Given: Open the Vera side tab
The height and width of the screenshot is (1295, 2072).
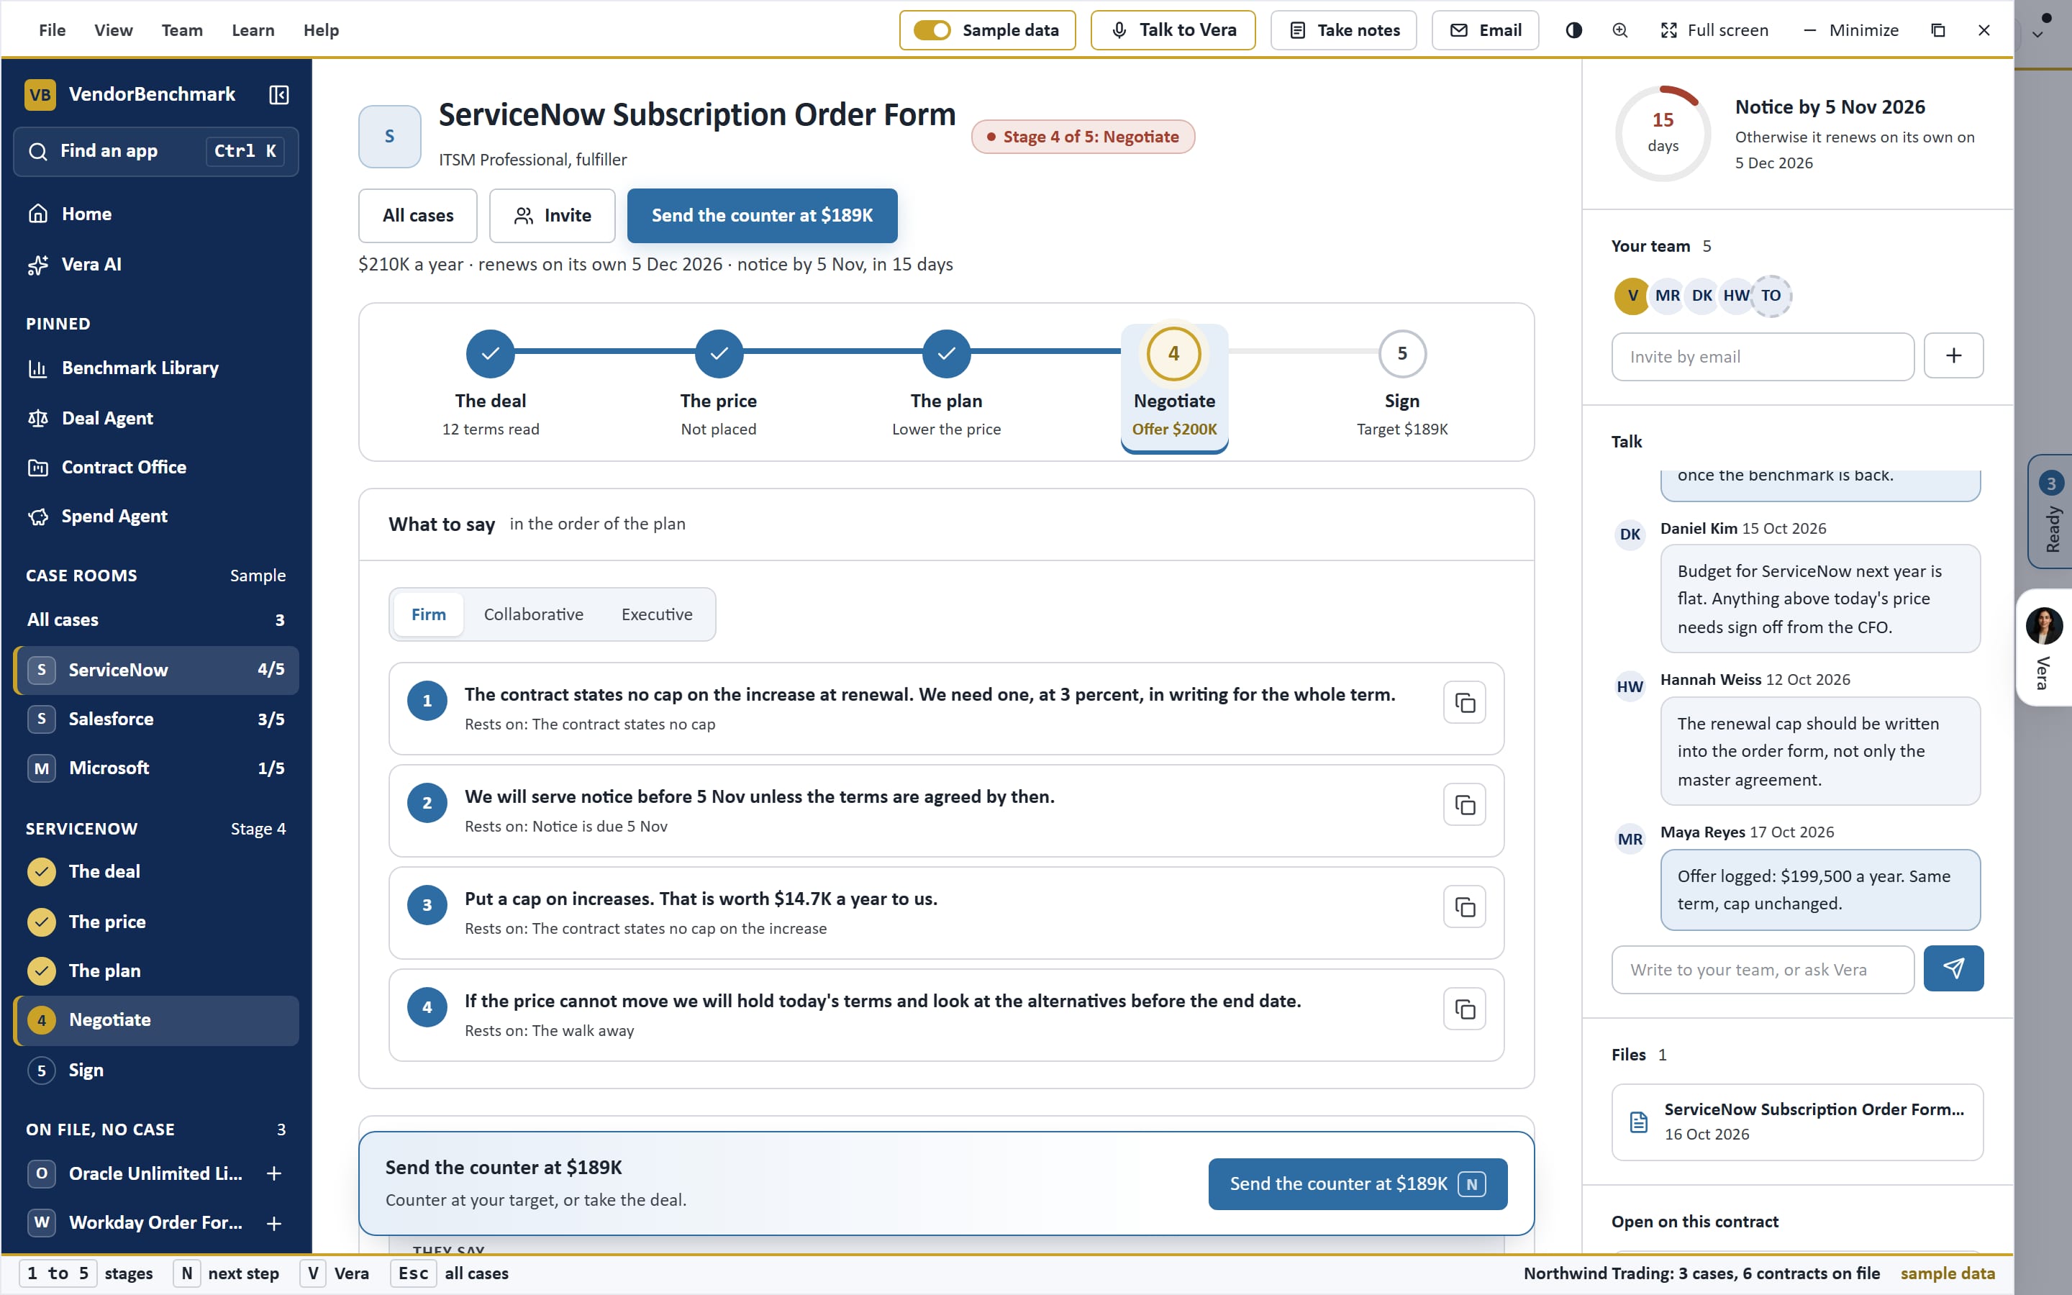Looking at the screenshot, I should coord(2044,647).
